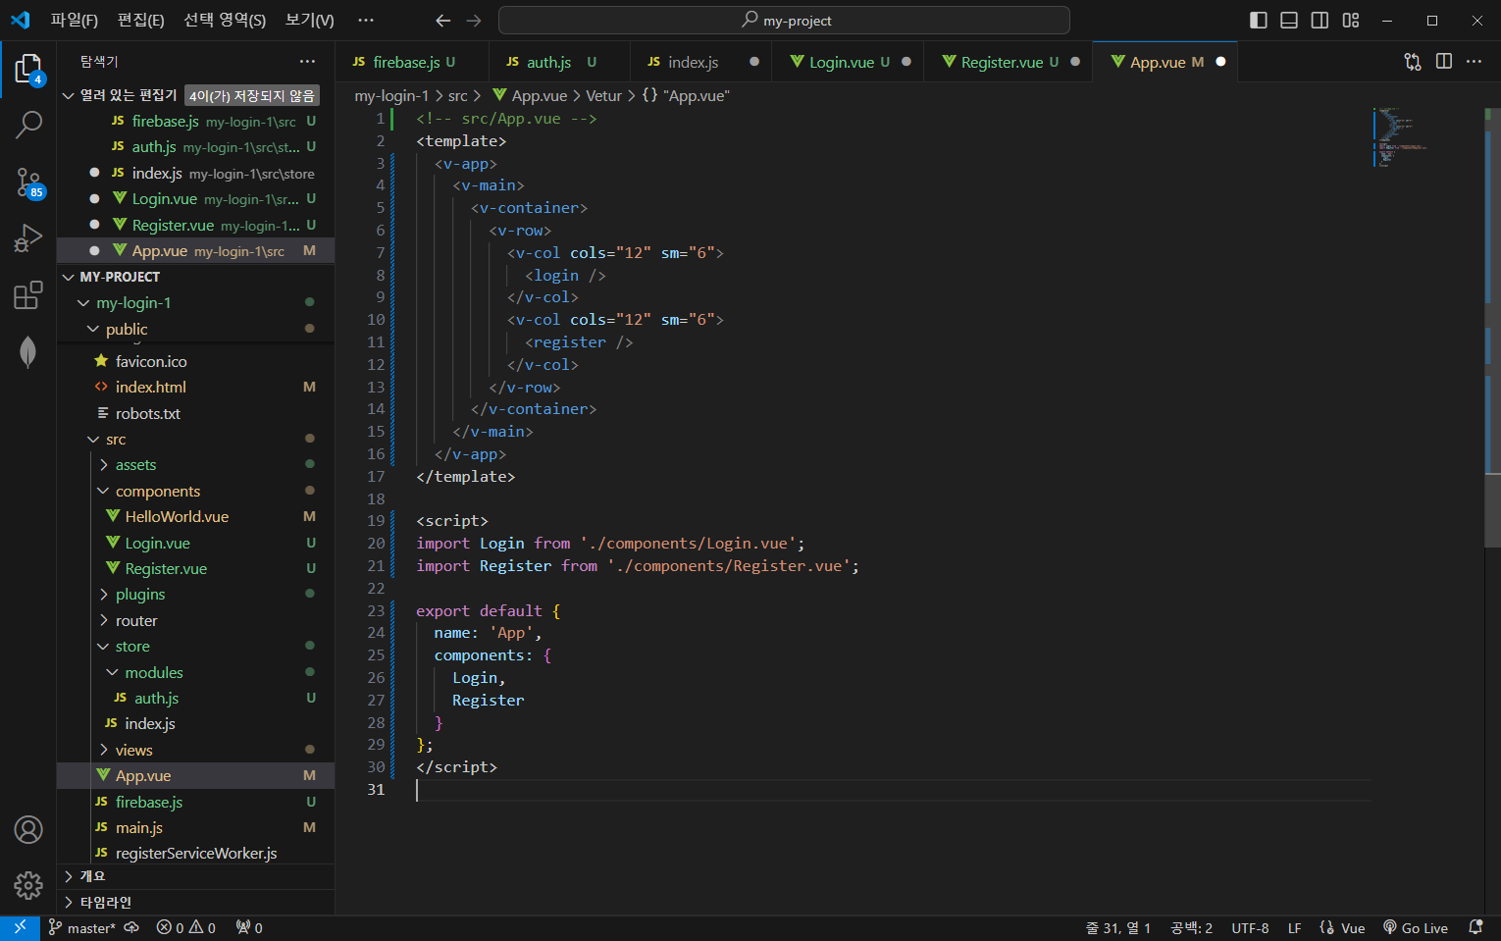Expand the plugins folder
The image size is (1501, 941).
103,595
